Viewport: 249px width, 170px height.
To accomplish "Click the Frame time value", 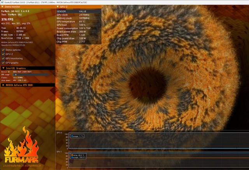I will [x=21, y=35].
